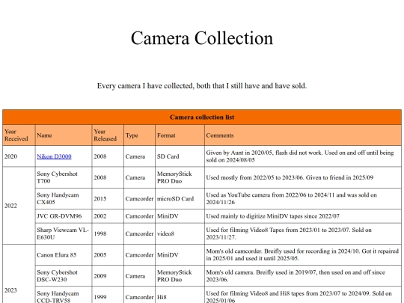Click the 'Sony Handycam CX405' name cell
Image resolution: width=404 pixels, height=303 pixels.
pos(64,199)
